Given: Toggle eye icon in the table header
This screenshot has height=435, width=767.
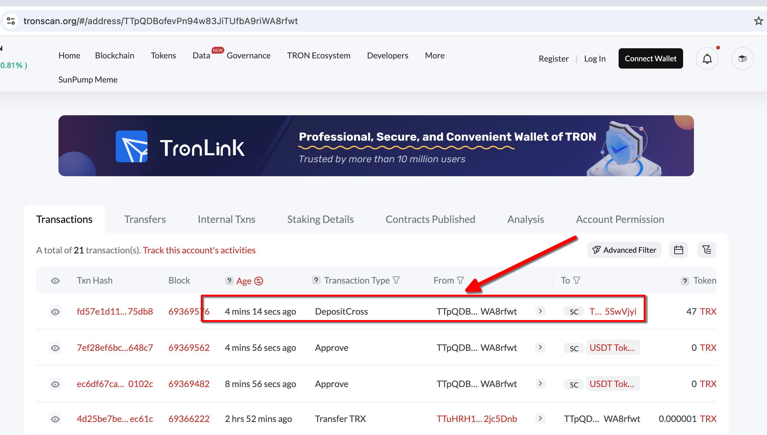Looking at the screenshot, I should 55,281.
